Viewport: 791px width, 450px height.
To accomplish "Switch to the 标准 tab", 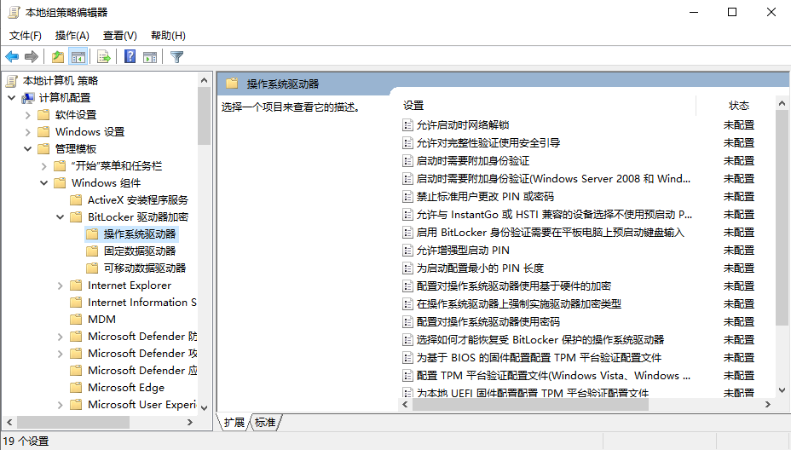I will coord(265,423).
